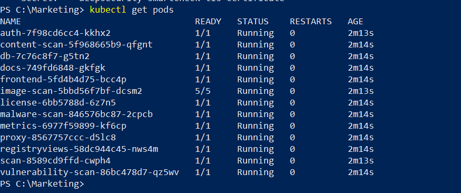This screenshot has width=461, height=193.
Task: Click the NAME column header
Action: pyautogui.click(x=11, y=22)
